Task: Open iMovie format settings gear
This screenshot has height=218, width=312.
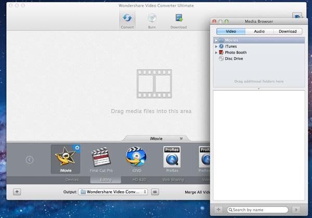Action: [77, 148]
